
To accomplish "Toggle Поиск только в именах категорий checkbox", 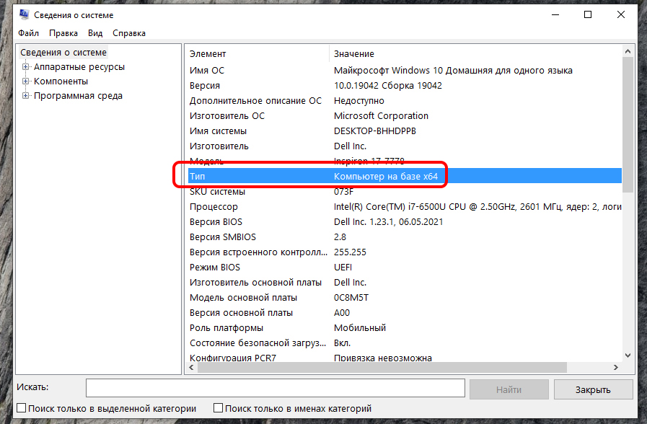I will pyautogui.click(x=219, y=409).
